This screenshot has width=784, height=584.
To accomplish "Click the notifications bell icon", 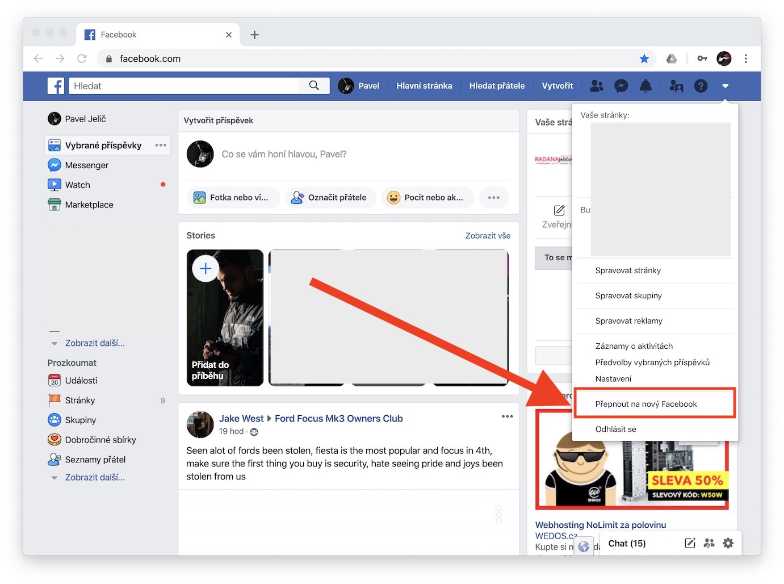I will point(645,86).
